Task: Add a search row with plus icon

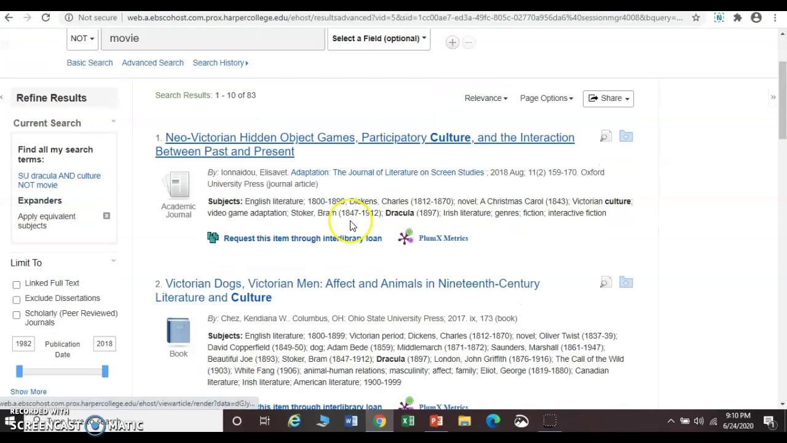Action: 453,42
